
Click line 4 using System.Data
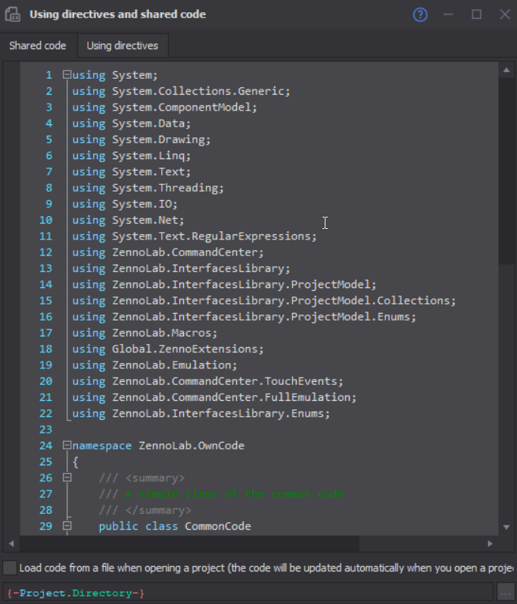pos(132,124)
